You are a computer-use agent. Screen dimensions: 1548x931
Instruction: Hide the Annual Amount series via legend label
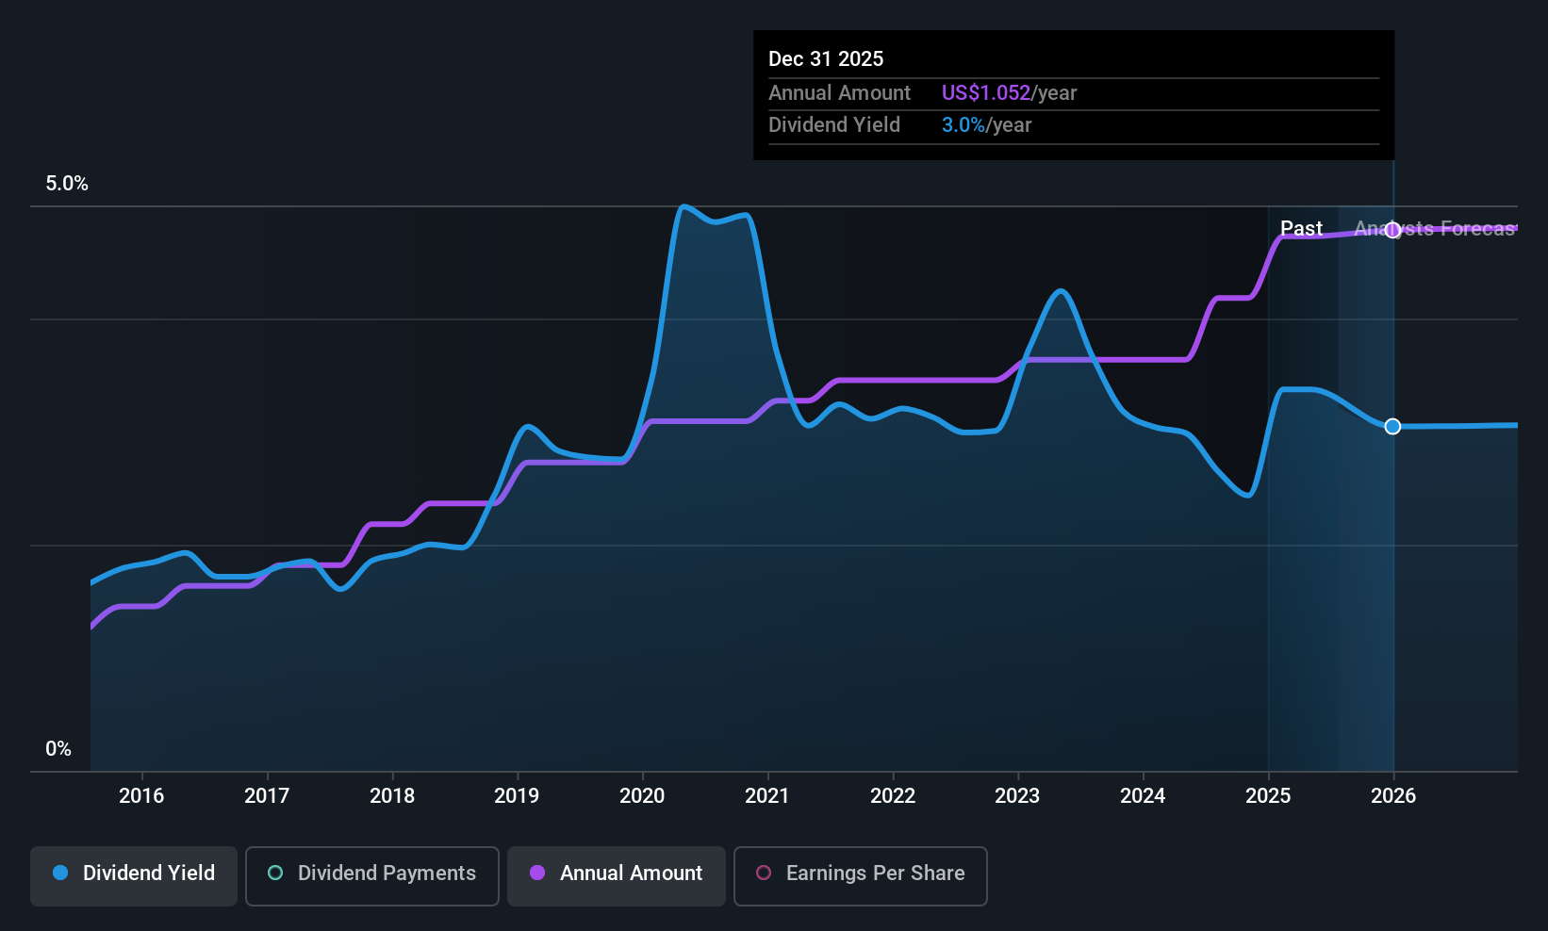[x=631, y=873]
